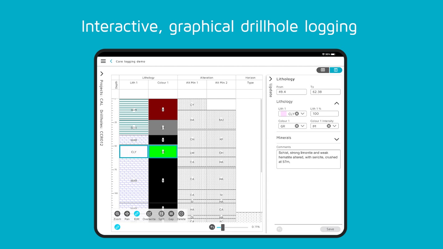This screenshot has width=443, height=249.
Task: Choose the Overwrite tool
Action: [149, 214]
